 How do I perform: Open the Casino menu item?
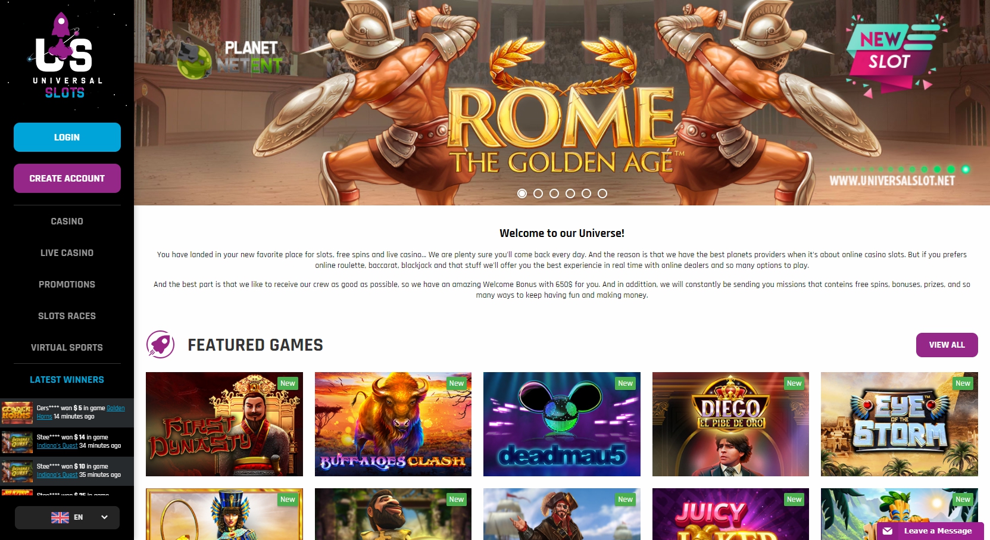(67, 221)
